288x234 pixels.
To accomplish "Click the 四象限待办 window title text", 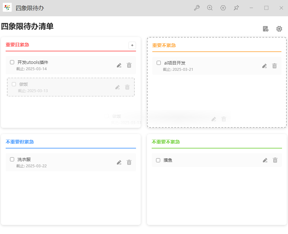I will [30, 8].
